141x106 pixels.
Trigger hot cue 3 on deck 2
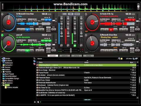tap(133, 20)
